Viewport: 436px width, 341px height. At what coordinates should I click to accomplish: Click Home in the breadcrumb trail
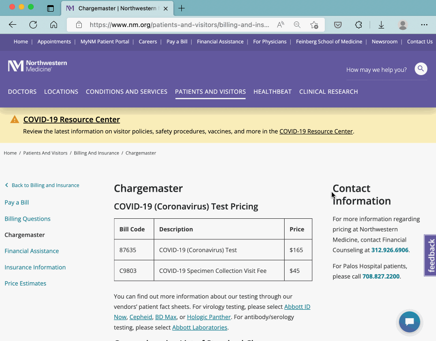pos(10,153)
